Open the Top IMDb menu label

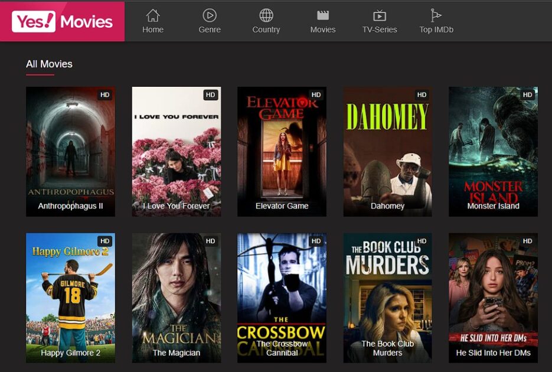click(x=436, y=30)
